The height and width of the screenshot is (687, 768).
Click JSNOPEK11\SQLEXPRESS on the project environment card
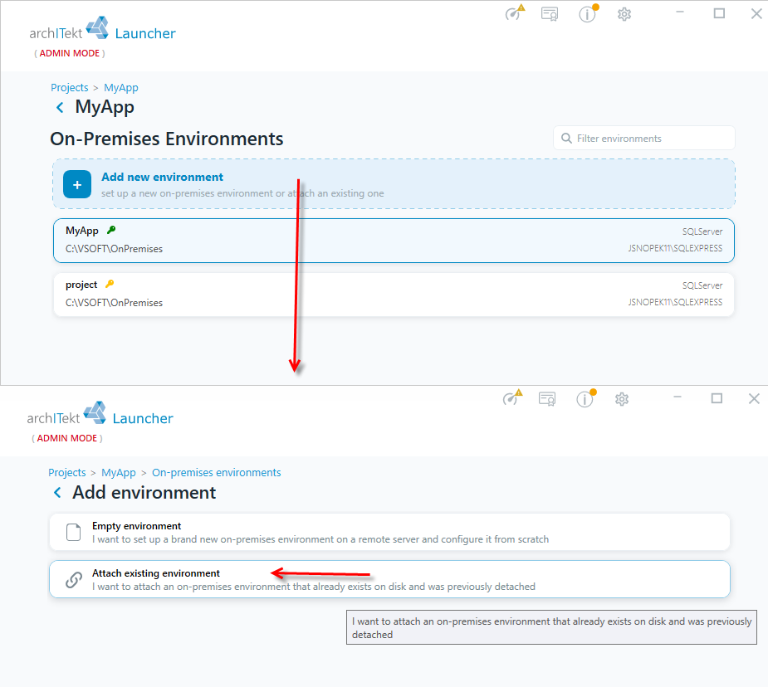tap(676, 302)
